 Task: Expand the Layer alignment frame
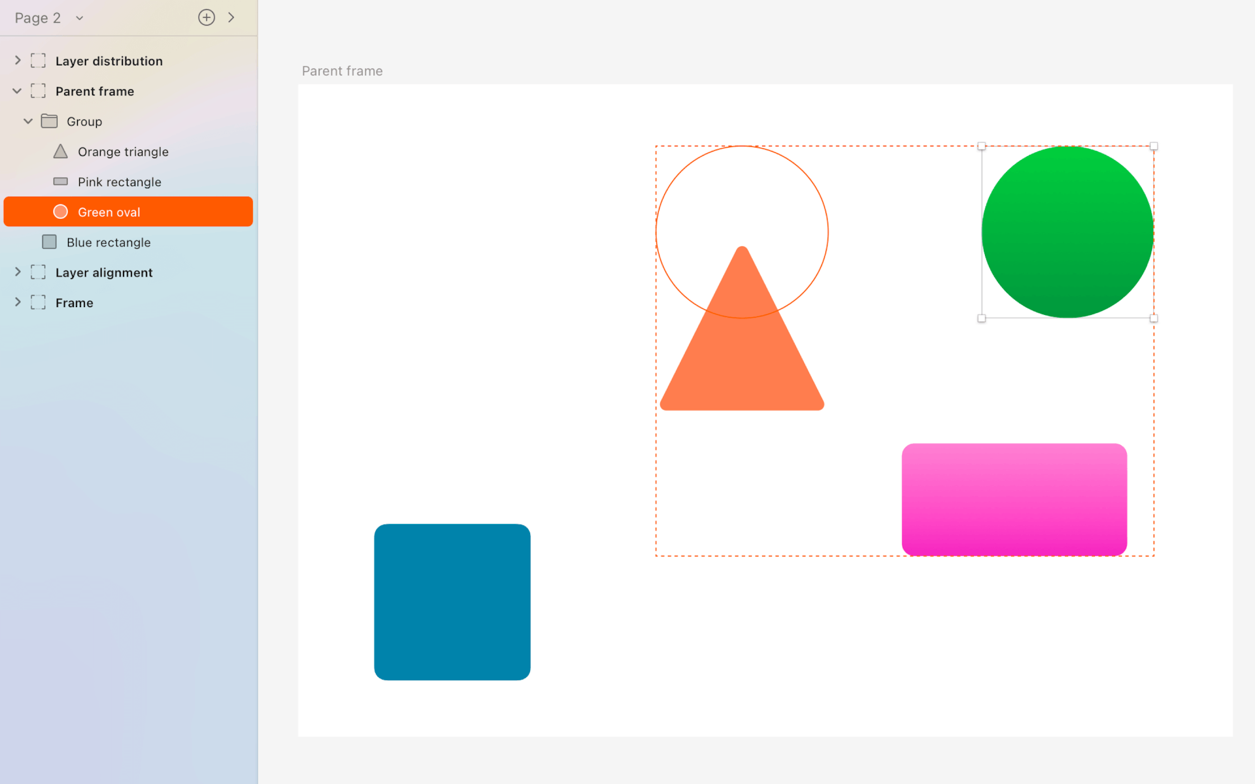coord(18,272)
